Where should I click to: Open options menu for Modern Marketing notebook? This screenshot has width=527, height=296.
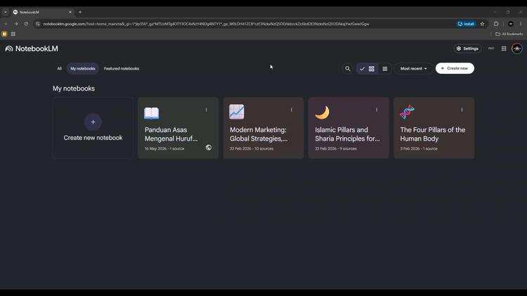[292, 110]
